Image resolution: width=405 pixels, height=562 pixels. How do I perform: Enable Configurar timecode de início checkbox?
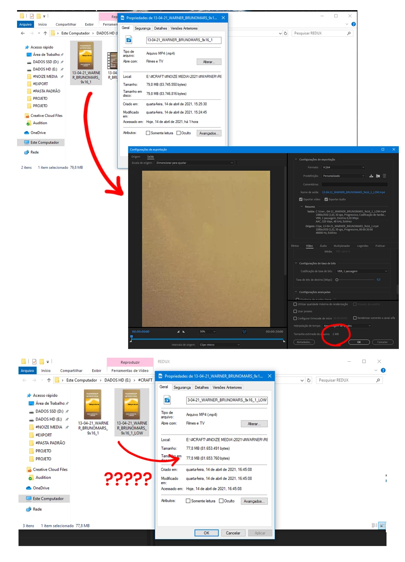pyautogui.click(x=295, y=318)
